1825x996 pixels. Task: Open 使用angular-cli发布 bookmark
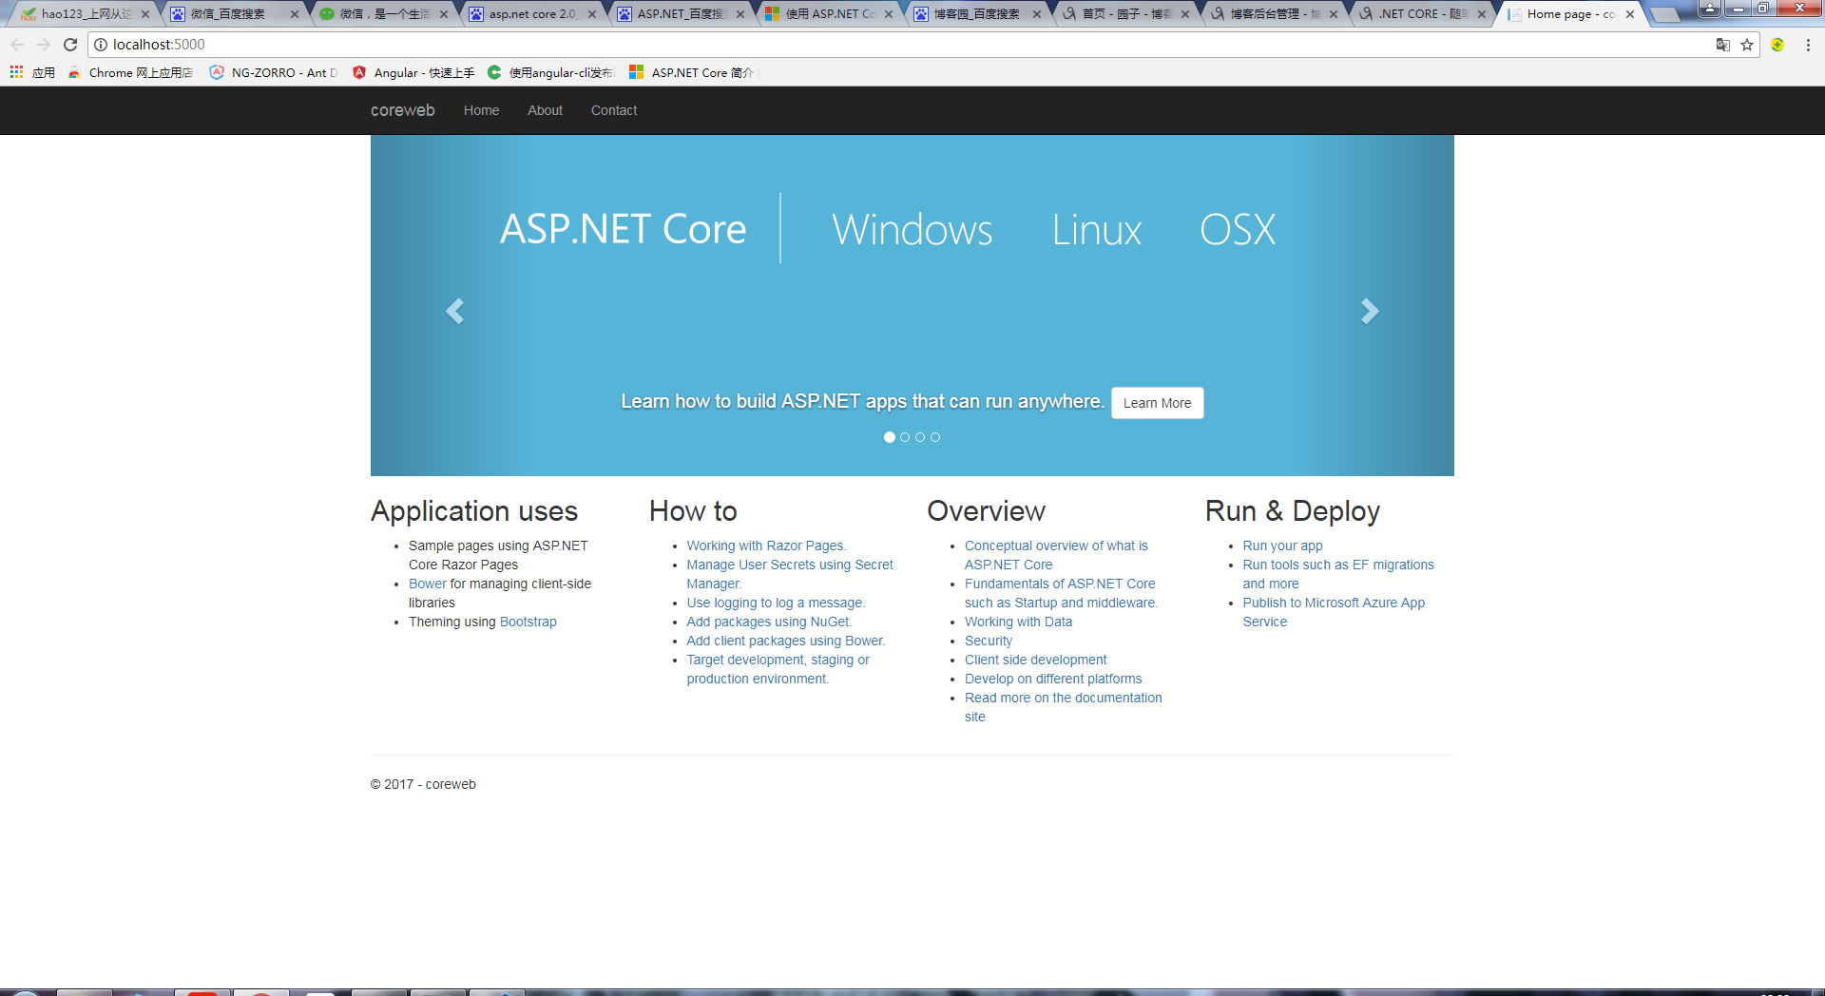coord(551,72)
